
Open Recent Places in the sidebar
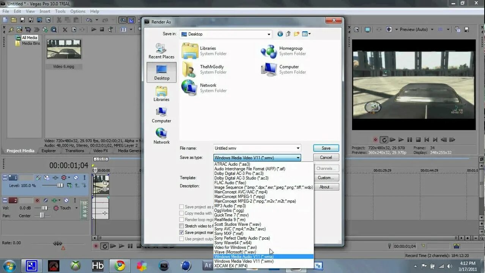(161, 51)
